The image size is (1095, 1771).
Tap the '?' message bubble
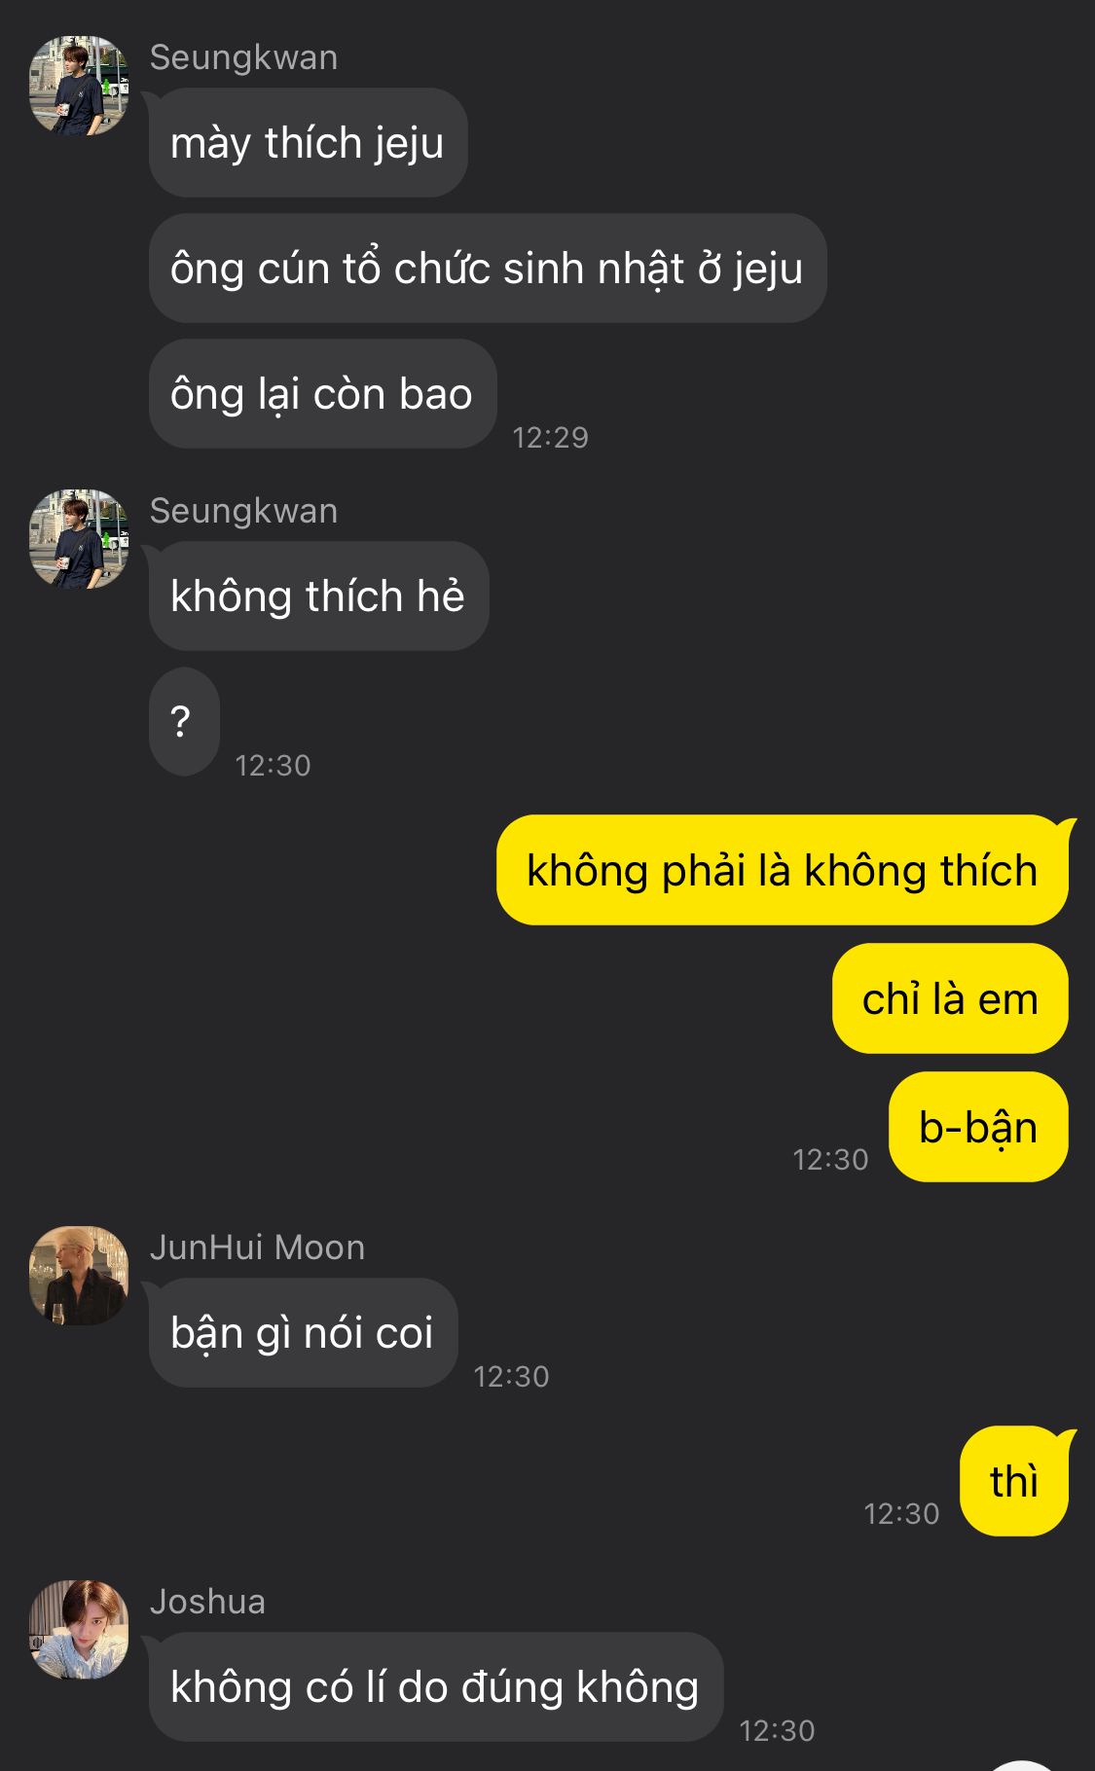coord(184,722)
